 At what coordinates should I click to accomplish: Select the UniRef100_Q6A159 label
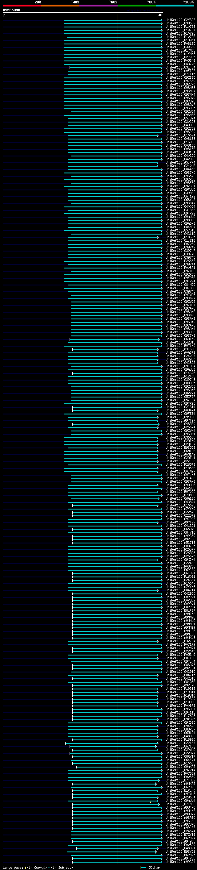[x=180, y=339]
